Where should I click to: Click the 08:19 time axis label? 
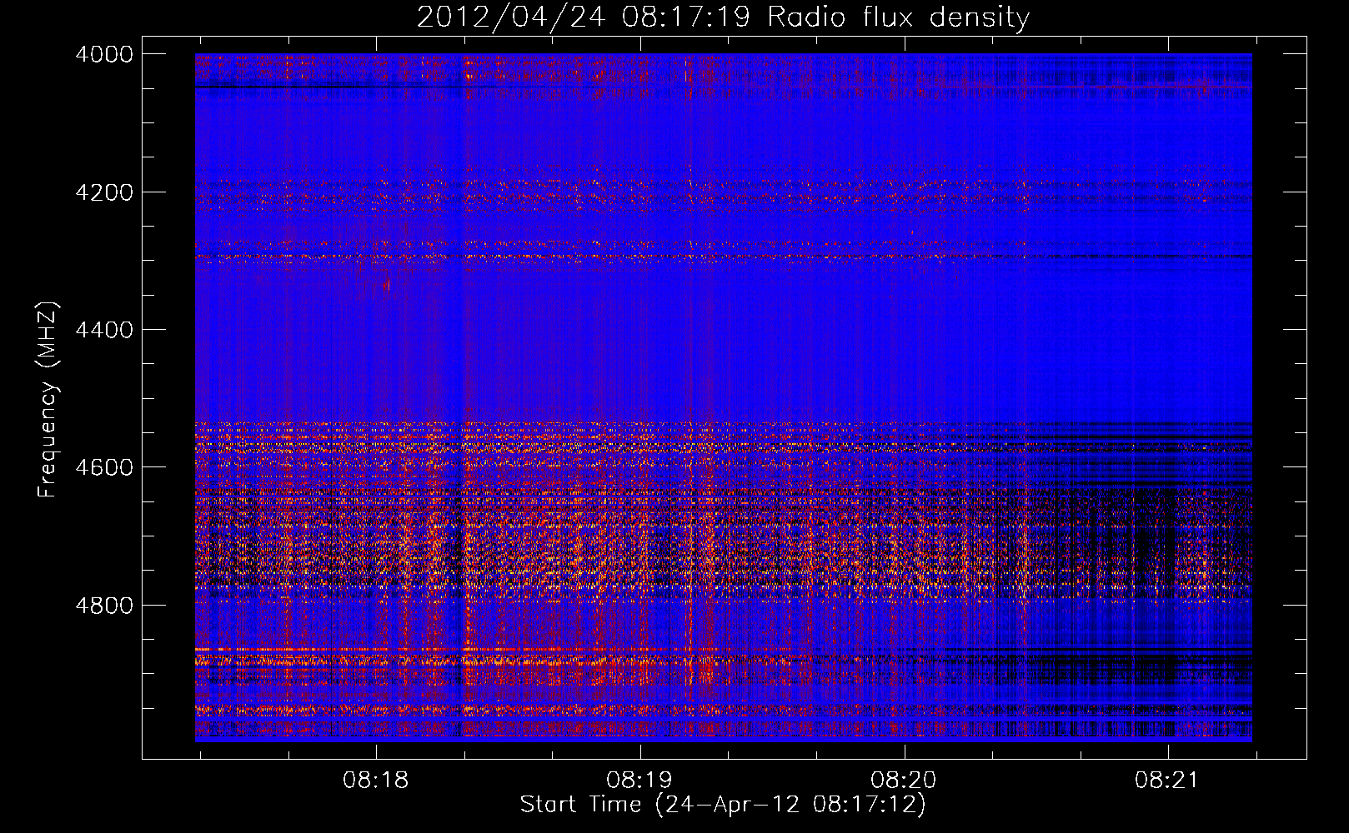[x=640, y=781]
